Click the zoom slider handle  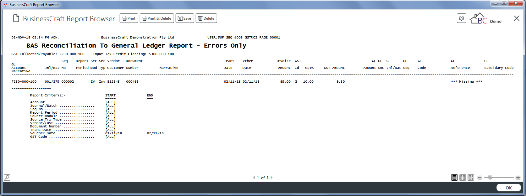(490, 178)
